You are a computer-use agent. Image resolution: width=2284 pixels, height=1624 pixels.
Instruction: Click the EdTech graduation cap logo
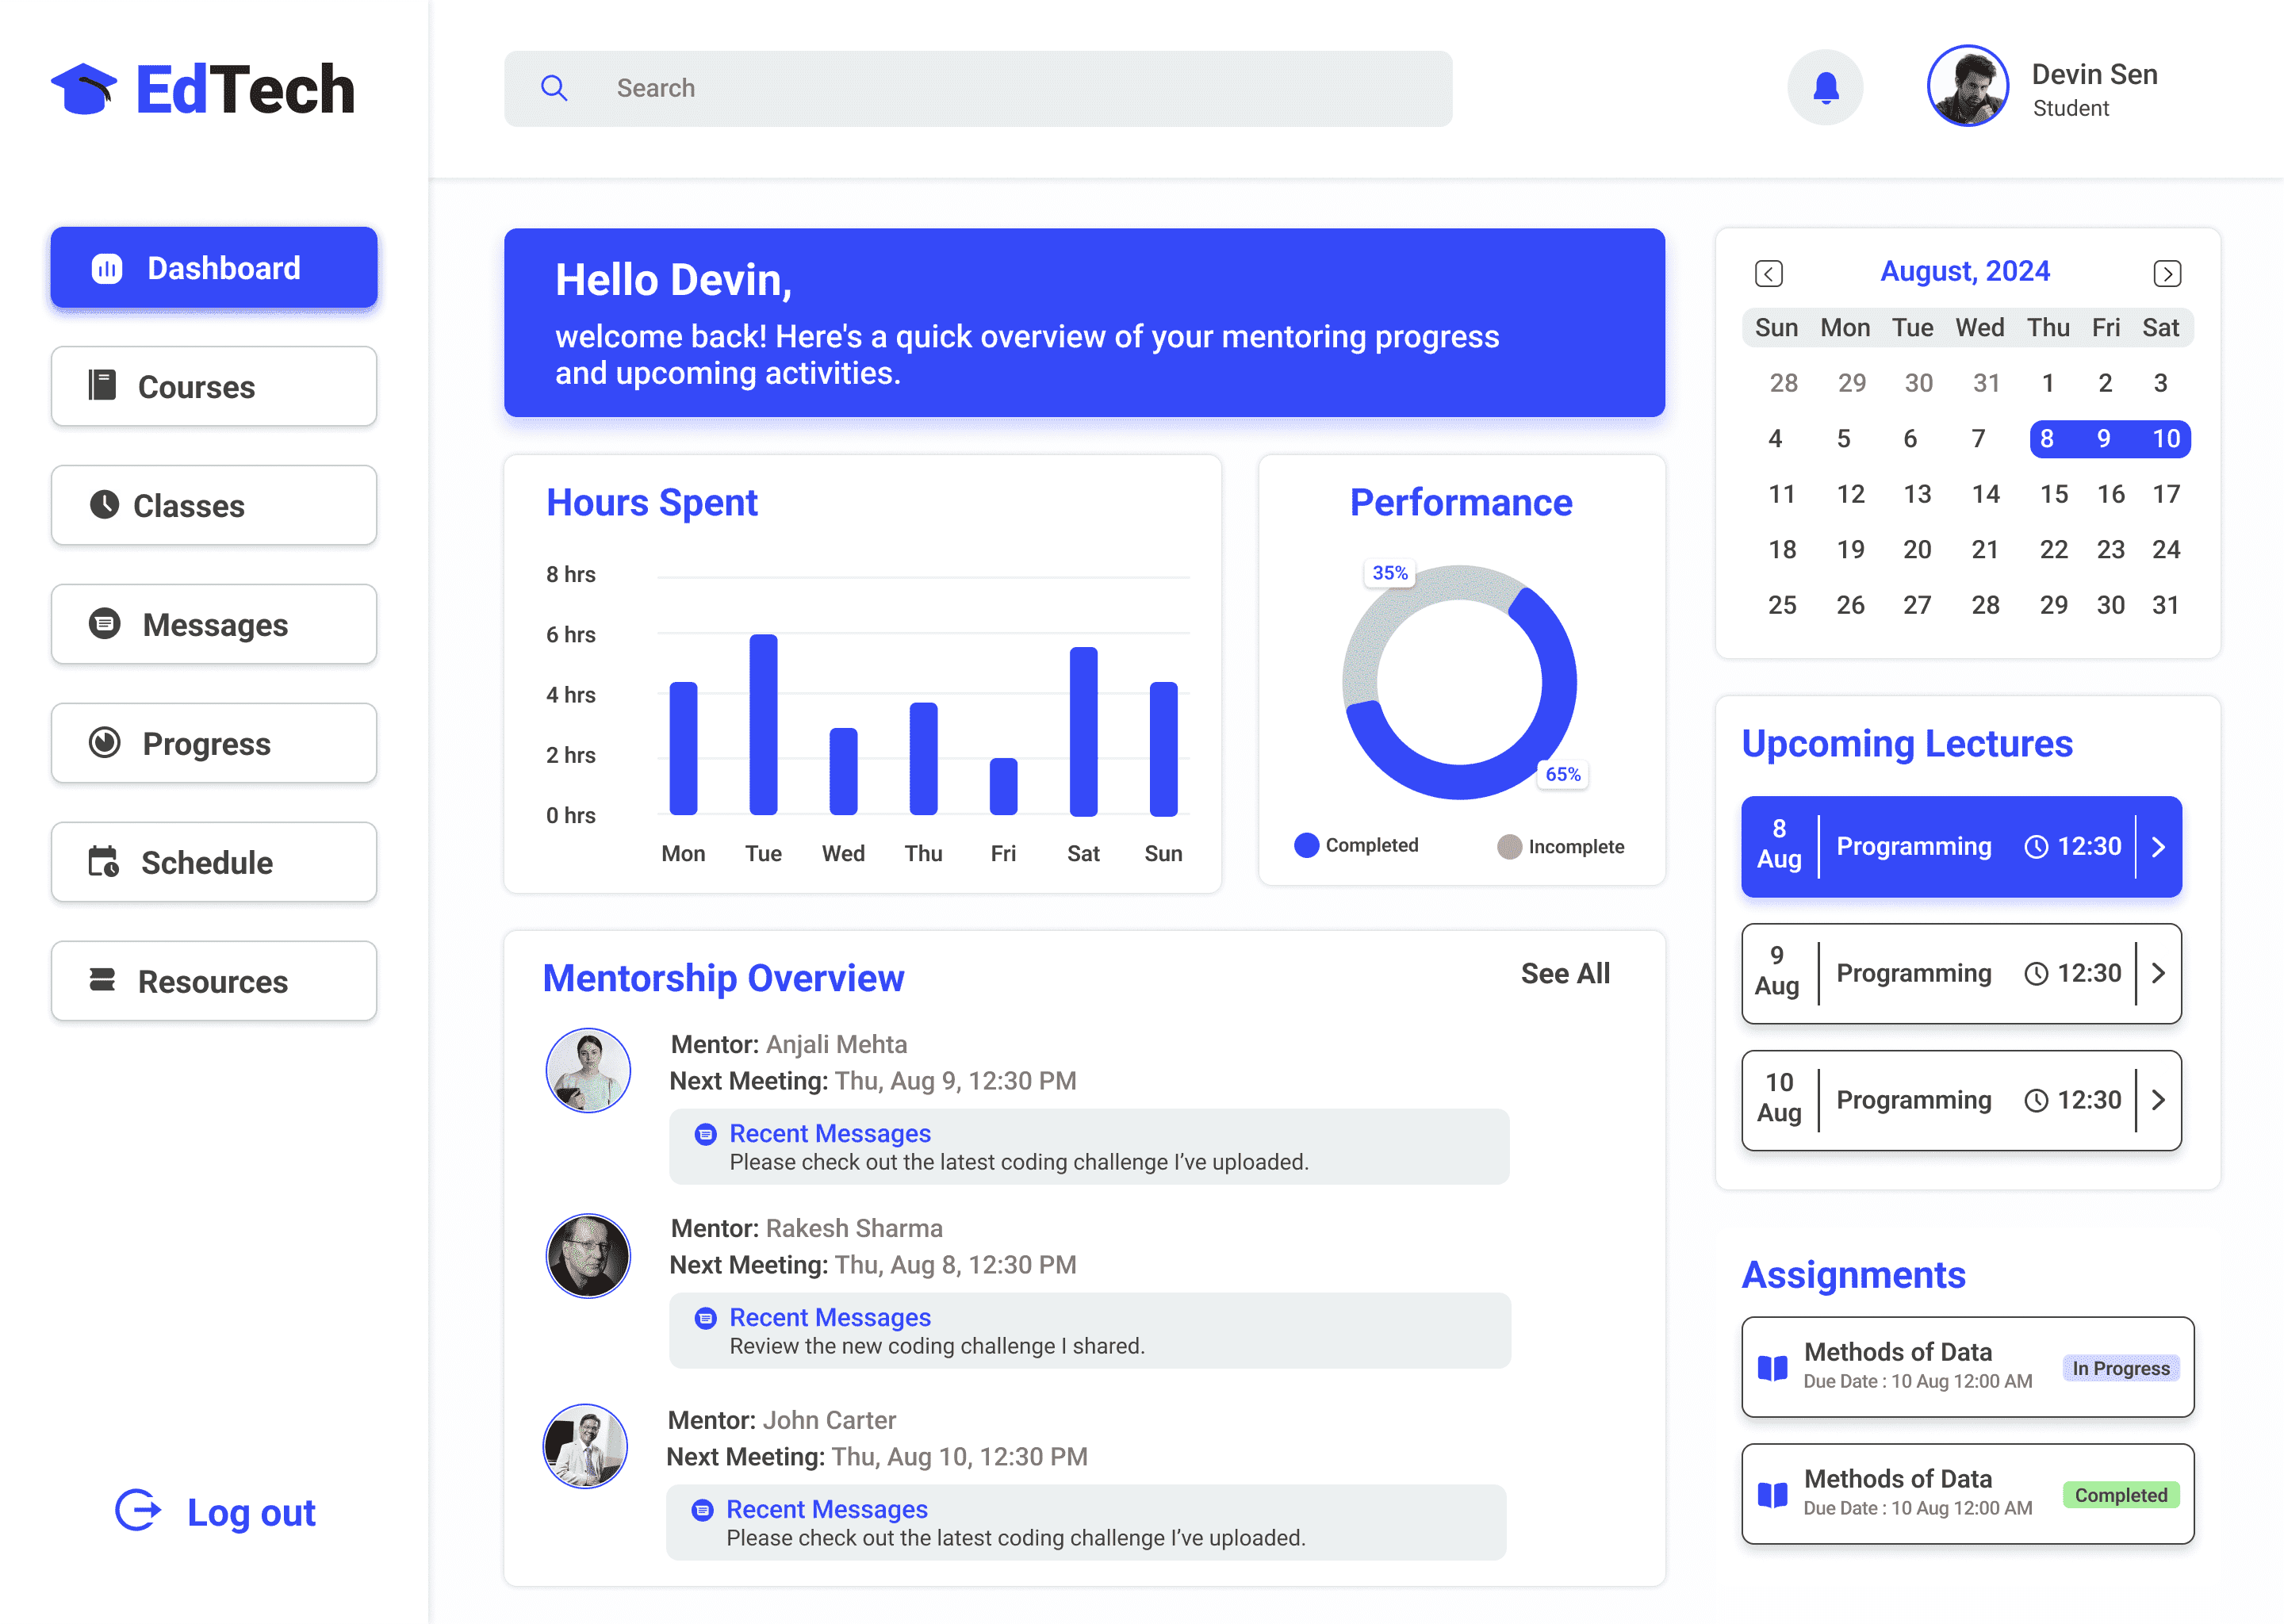click(x=84, y=89)
